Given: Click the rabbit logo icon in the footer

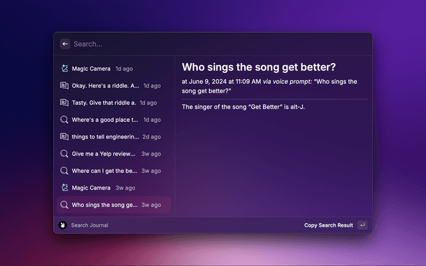Looking at the screenshot, I should click(x=63, y=225).
